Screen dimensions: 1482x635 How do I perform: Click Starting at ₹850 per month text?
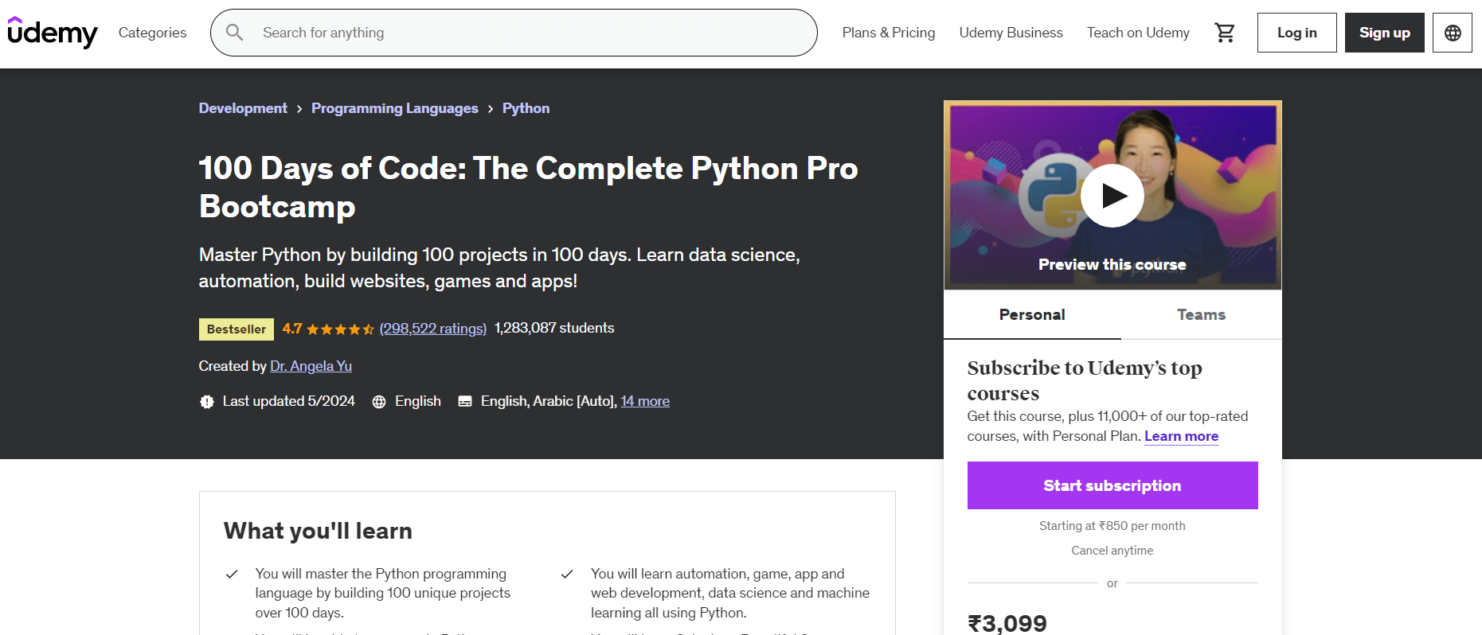click(1112, 526)
